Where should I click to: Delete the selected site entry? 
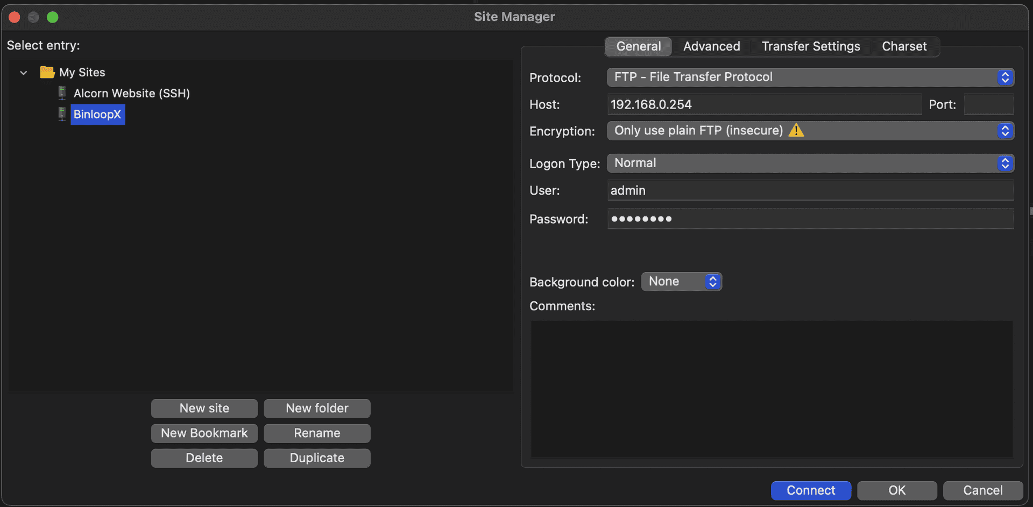[204, 458]
